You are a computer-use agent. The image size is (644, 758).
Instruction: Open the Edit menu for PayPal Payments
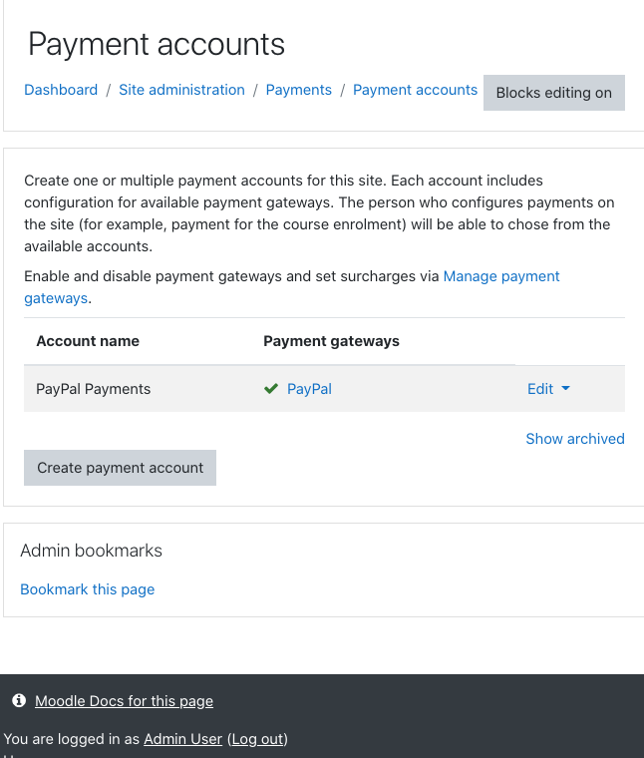click(548, 389)
